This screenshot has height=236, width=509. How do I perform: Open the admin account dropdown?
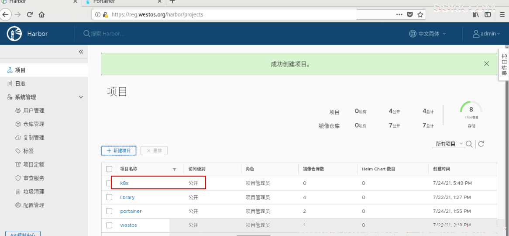[487, 34]
